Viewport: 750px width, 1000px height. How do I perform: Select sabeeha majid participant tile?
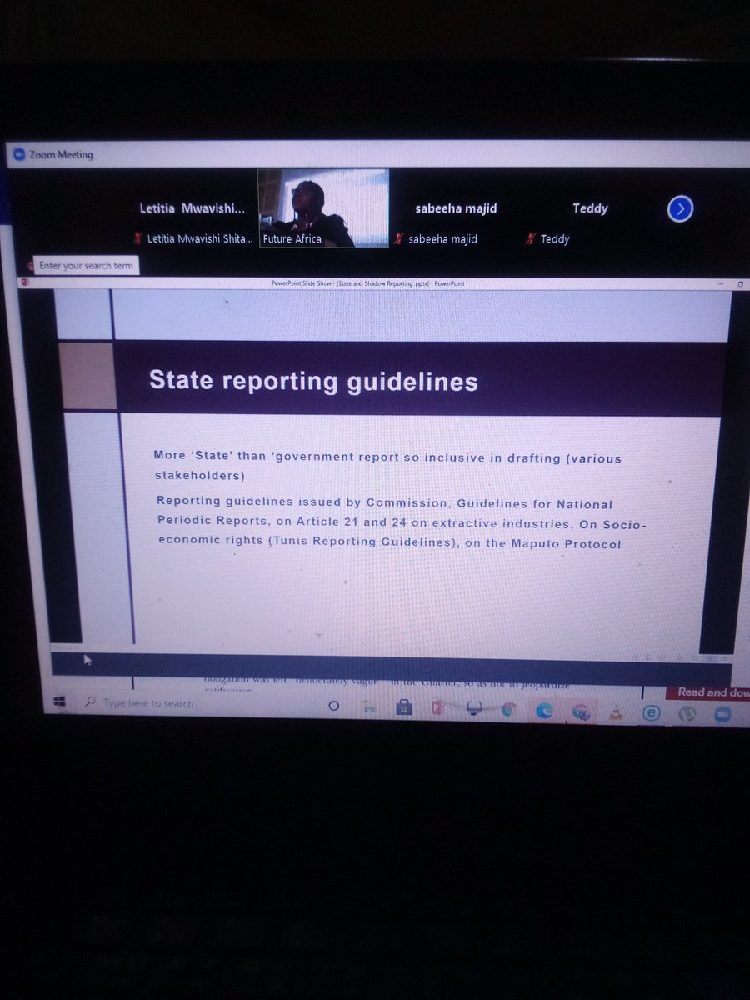coord(456,222)
